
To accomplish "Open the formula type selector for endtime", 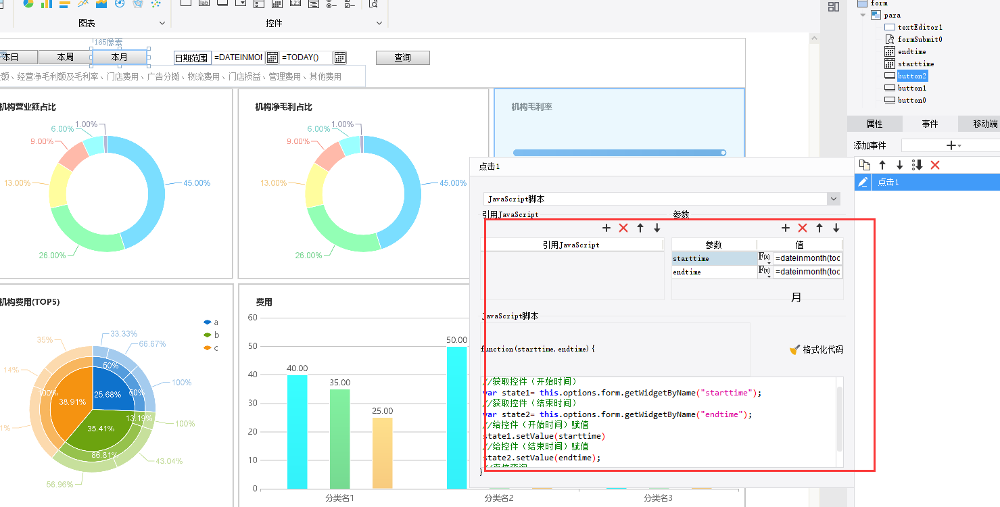I will click(x=765, y=272).
